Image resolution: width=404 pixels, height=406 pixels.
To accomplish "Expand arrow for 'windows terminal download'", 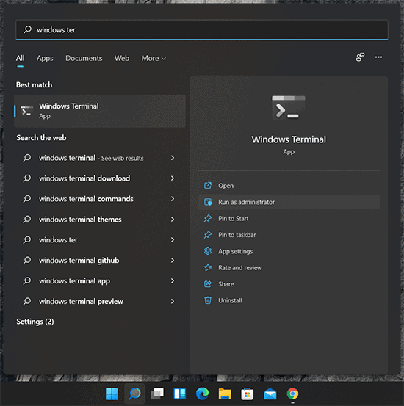I will pos(173,178).
